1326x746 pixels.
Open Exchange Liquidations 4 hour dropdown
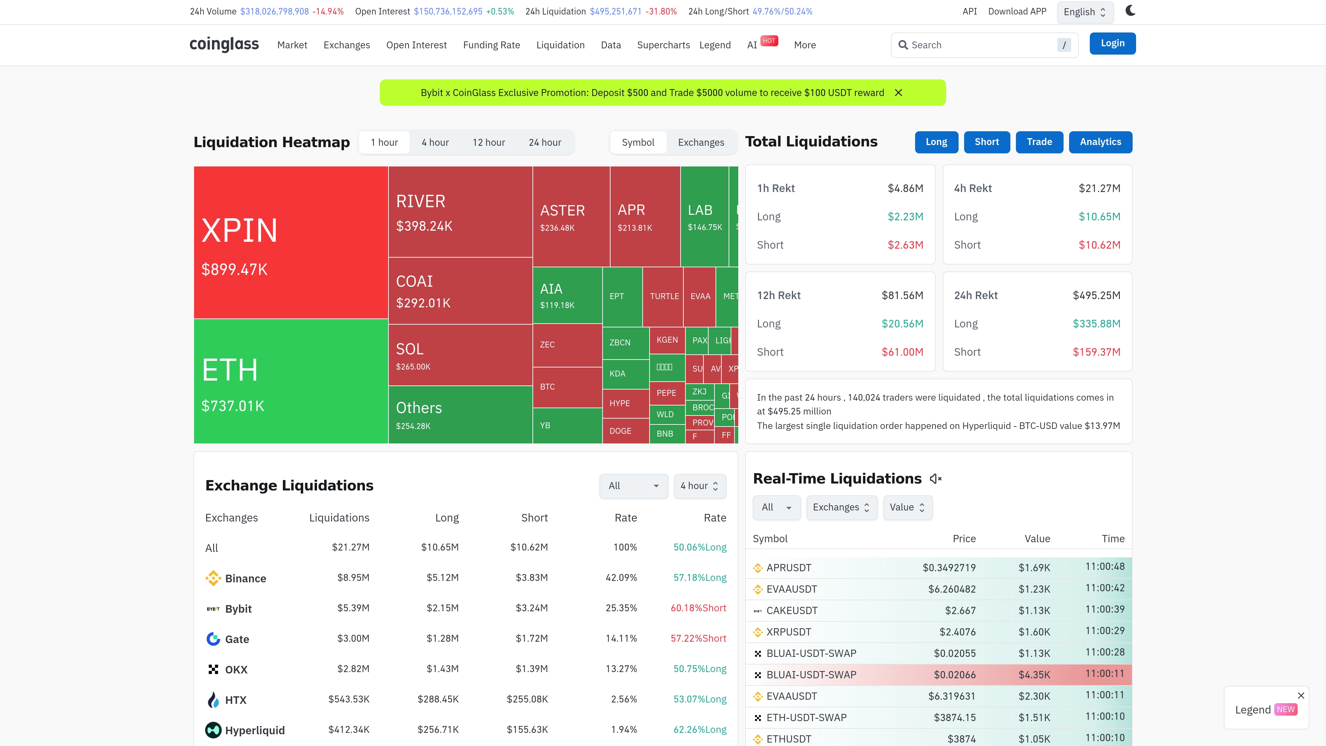pyautogui.click(x=700, y=486)
